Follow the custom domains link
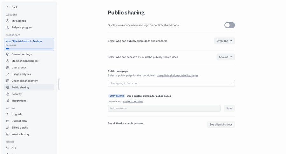The width and height of the screenshot is (286, 154). (133, 101)
